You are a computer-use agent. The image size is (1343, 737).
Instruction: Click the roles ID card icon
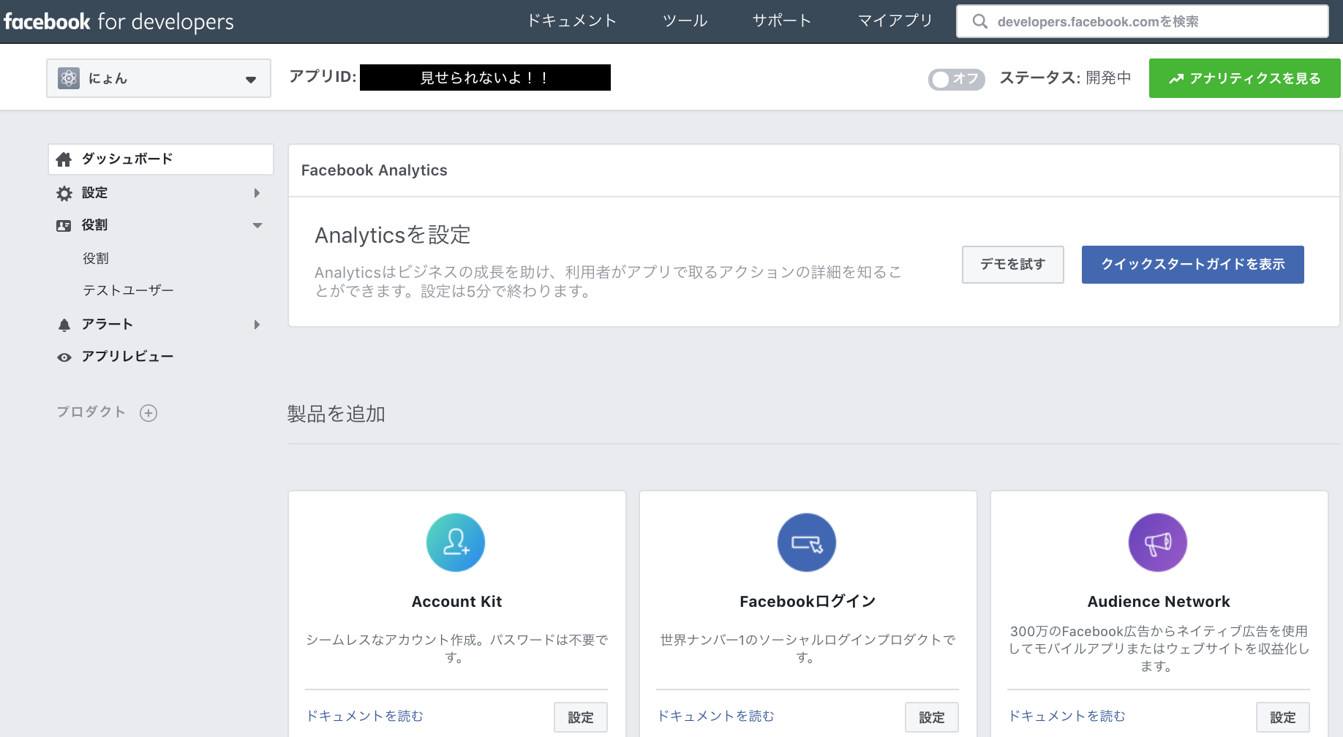pyautogui.click(x=64, y=225)
